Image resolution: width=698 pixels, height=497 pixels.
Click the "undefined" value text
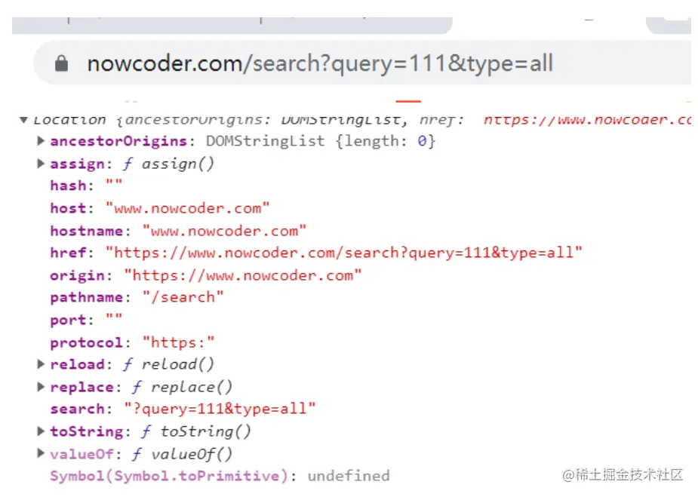349,476
